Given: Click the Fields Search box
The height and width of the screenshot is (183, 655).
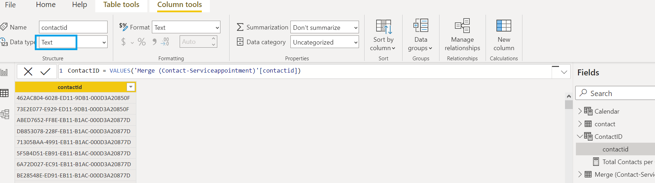Looking at the screenshot, I should [615, 93].
